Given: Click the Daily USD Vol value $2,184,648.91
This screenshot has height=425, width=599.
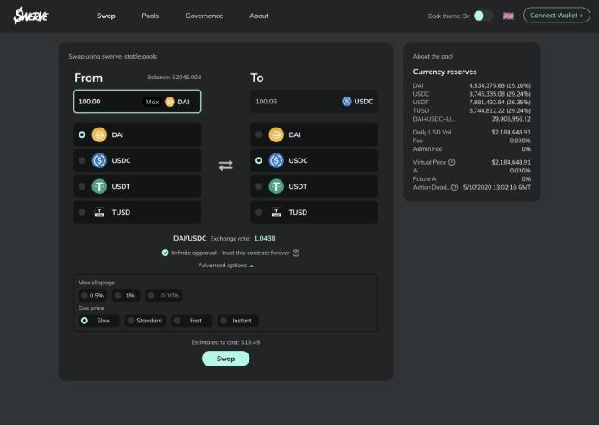Looking at the screenshot, I should point(511,133).
